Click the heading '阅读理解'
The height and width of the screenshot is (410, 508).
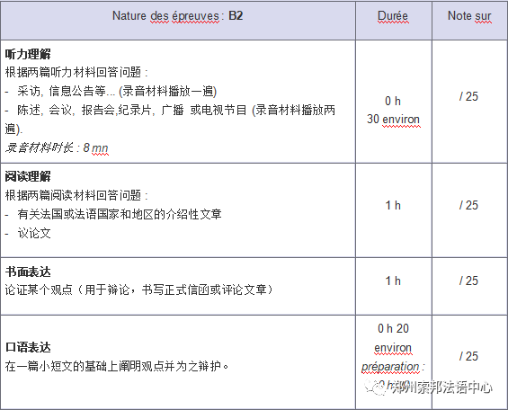[x=28, y=177]
